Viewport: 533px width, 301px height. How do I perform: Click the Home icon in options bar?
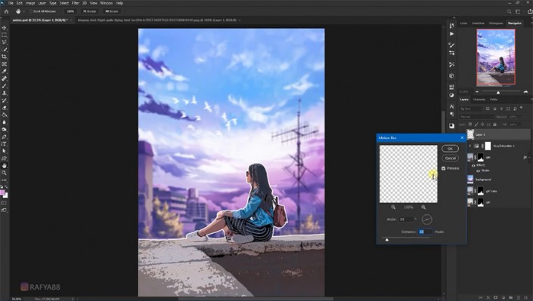tap(6, 11)
